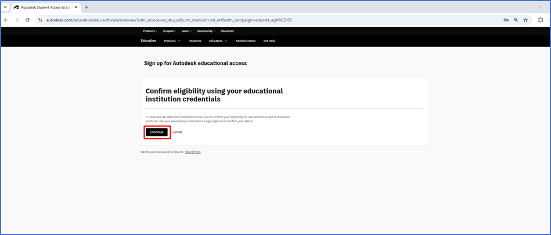
Task: Open a new tab with the plus icon
Action: (x=87, y=7)
